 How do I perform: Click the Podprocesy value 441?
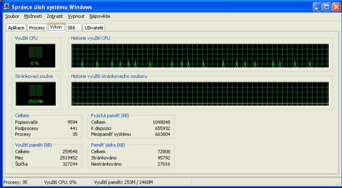point(74,128)
